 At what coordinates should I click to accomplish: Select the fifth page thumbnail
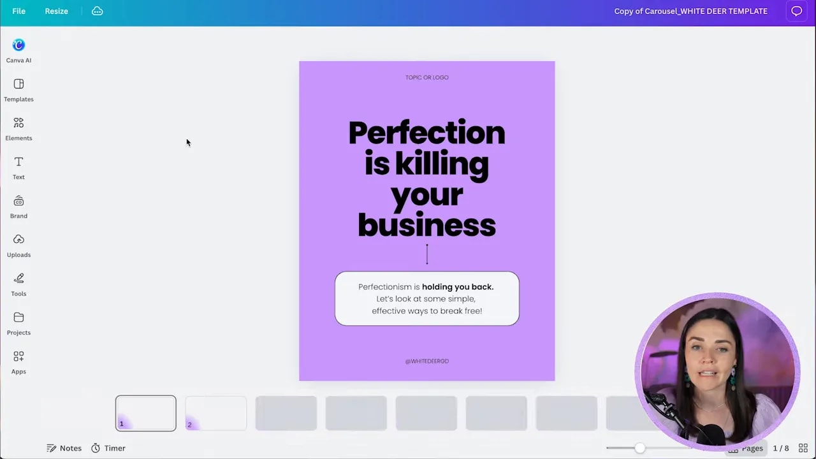pyautogui.click(x=426, y=413)
